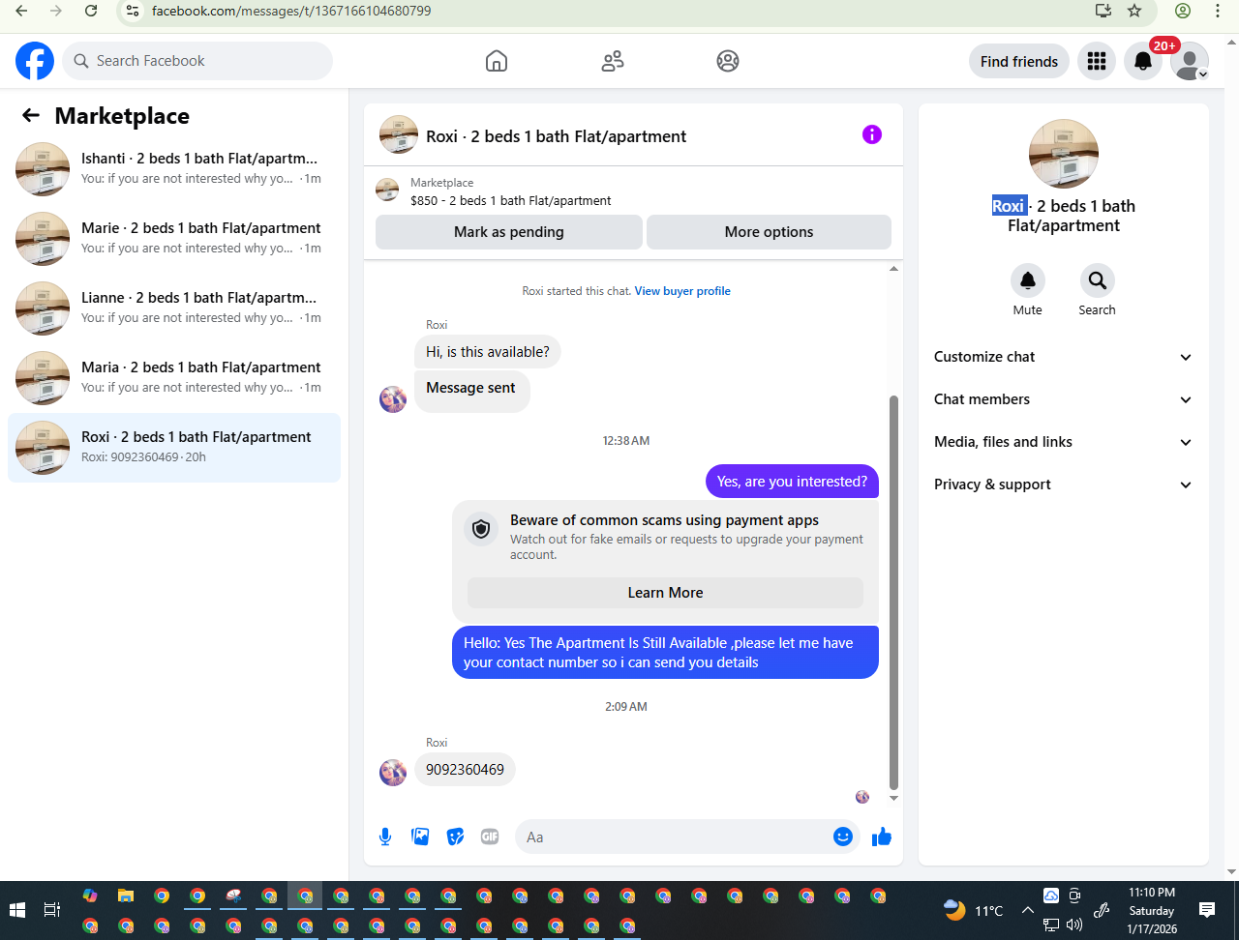The image size is (1239, 940).
Task: Open the Groups icon in top navigation
Action: coord(728,61)
